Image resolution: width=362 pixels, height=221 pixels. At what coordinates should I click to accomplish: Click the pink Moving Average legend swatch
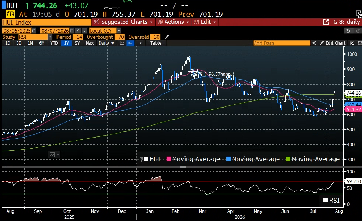click(169, 159)
